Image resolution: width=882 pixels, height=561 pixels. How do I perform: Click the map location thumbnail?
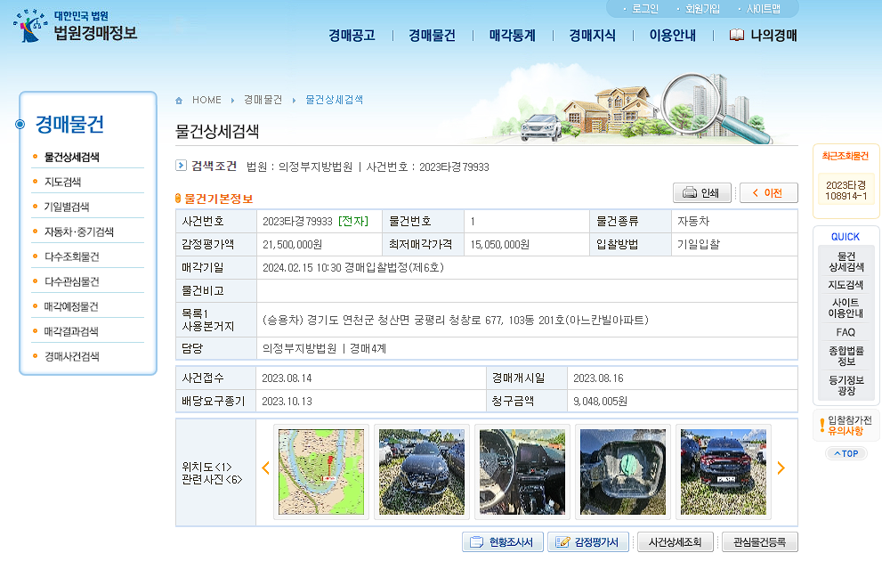[320, 472]
